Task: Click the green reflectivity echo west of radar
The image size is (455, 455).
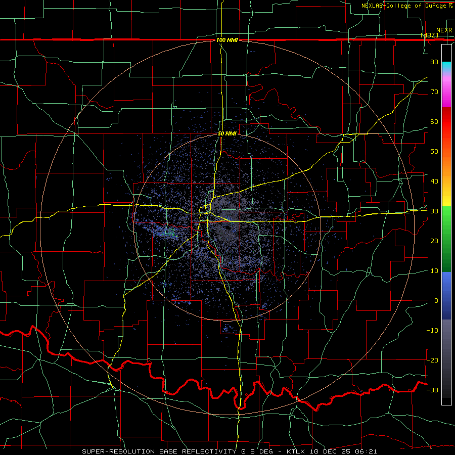Action: [171, 232]
